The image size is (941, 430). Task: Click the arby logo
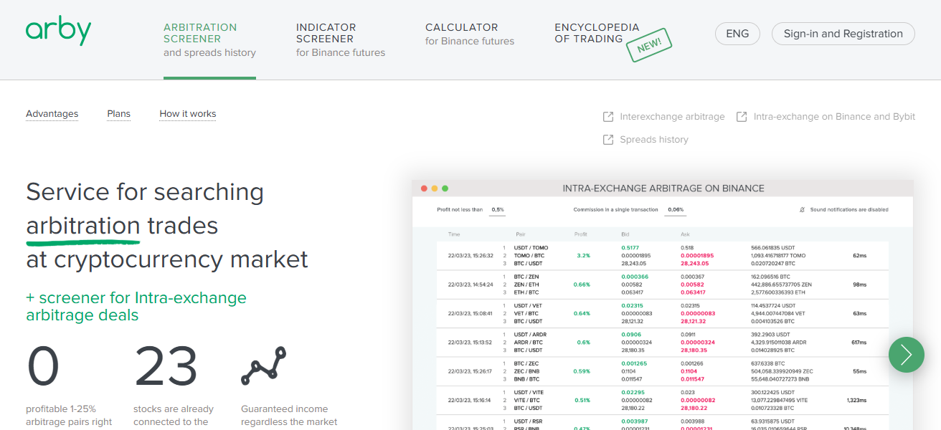click(x=58, y=31)
